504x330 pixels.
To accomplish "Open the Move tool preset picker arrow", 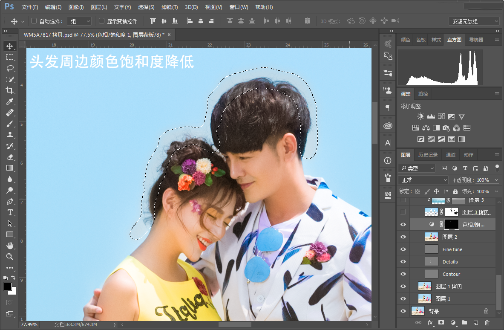I will [23, 22].
